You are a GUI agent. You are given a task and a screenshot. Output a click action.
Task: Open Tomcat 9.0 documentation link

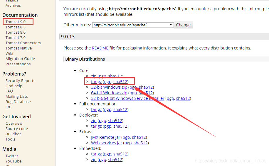click(16, 22)
